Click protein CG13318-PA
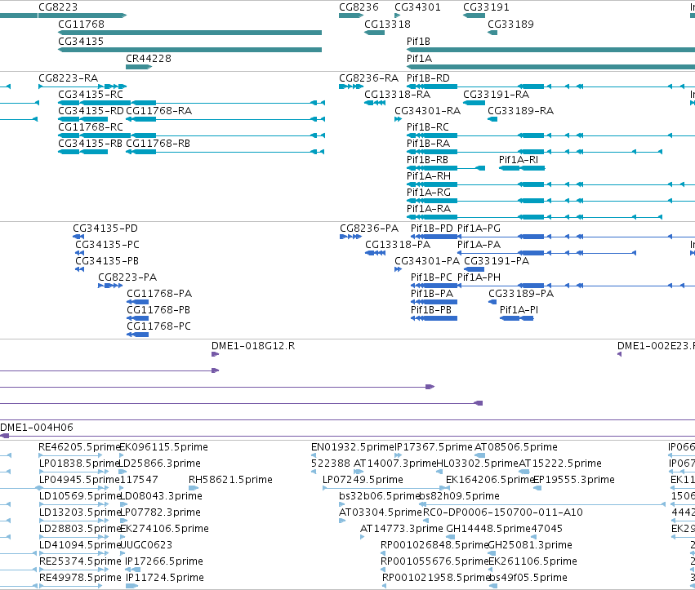The height and width of the screenshot is (590, 695). tap(398, 245)
